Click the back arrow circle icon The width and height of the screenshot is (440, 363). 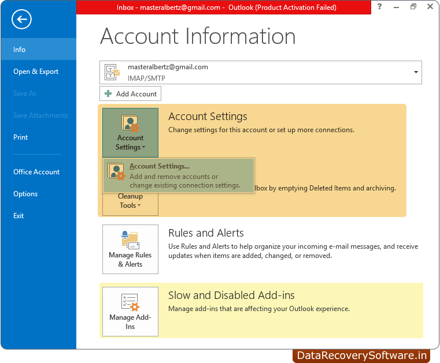pos(21,19)
